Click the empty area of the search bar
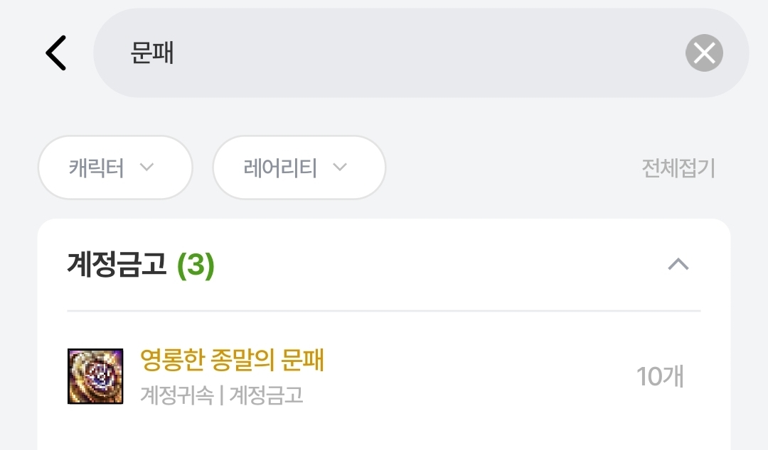The height and width of the screenshot is (450, 768). point(427,53)
